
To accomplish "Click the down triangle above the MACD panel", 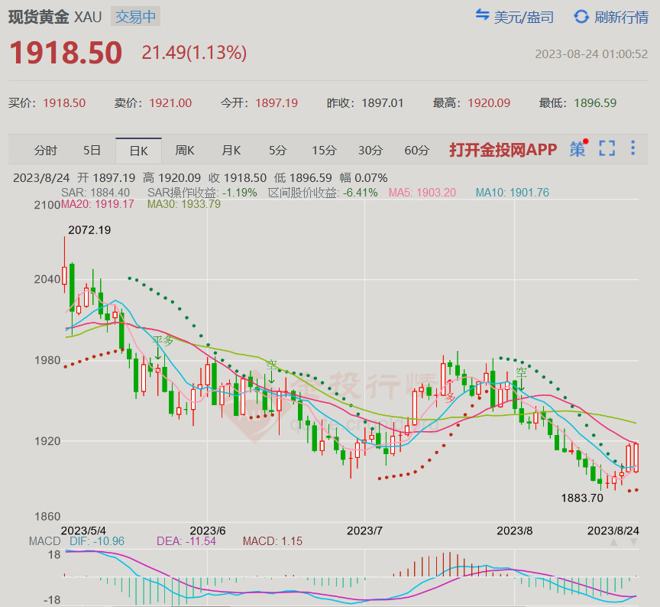I will 633,542.
